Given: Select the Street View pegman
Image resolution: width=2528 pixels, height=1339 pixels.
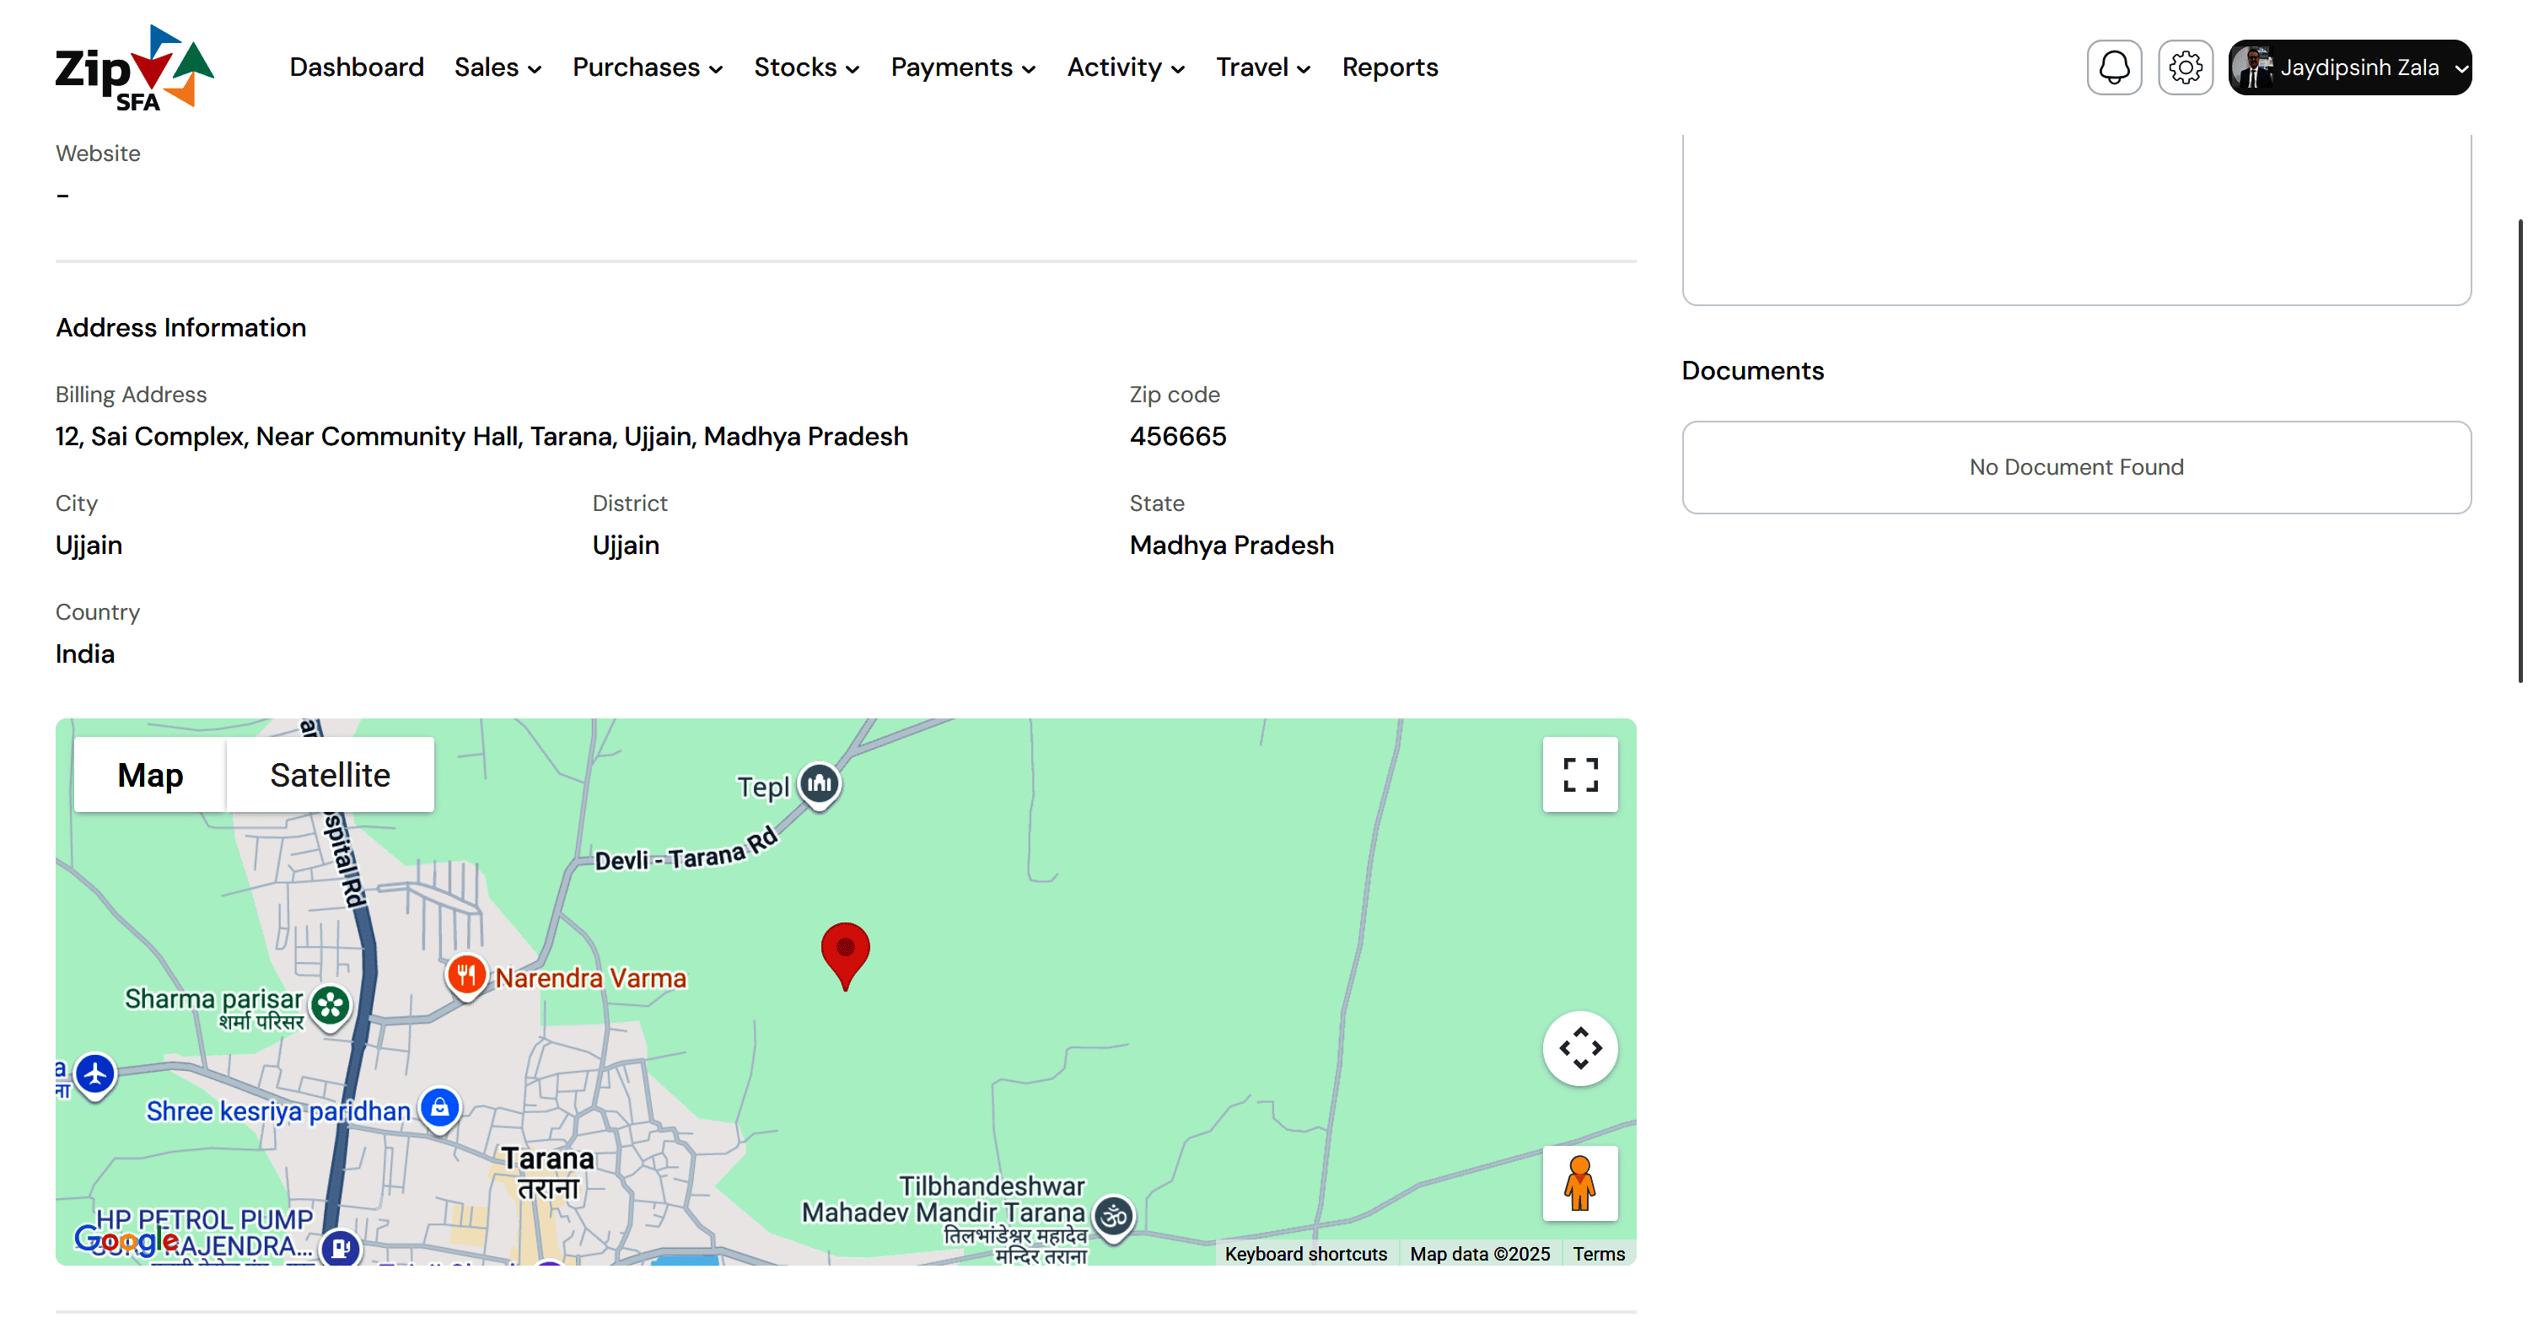Looking at the screenshot, I should tap(1580, 1183).
